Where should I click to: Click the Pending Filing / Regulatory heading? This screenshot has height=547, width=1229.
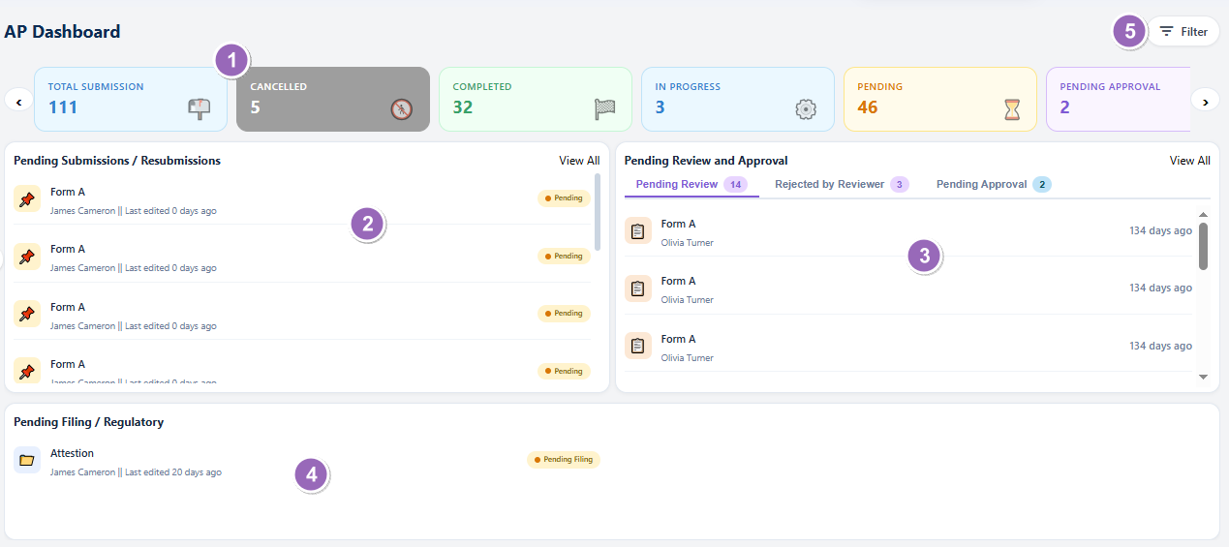88,422
